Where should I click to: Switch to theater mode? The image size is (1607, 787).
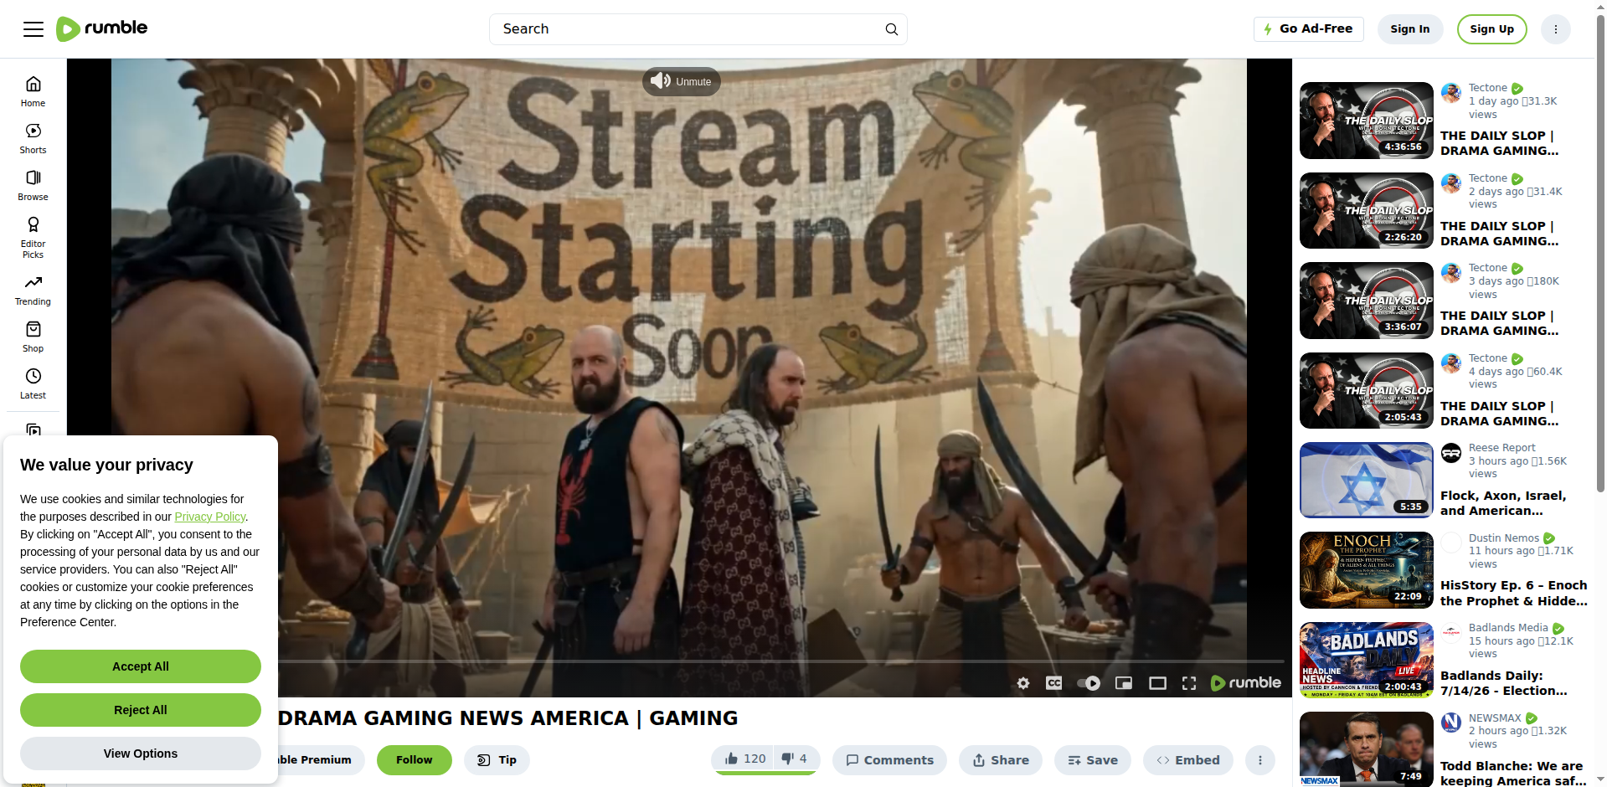click(1157, 683)
